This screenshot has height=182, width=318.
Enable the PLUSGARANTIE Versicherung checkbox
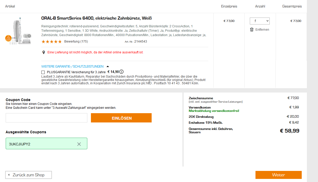[43, 72]
